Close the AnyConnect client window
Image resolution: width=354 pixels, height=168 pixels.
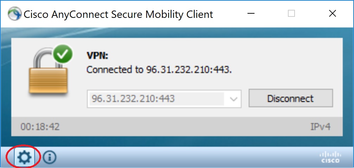click(x=333, y=14)
